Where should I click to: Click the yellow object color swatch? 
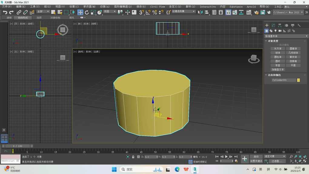(298, 80)
